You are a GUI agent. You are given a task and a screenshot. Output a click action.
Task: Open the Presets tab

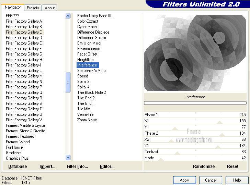(x=33, y=8)
